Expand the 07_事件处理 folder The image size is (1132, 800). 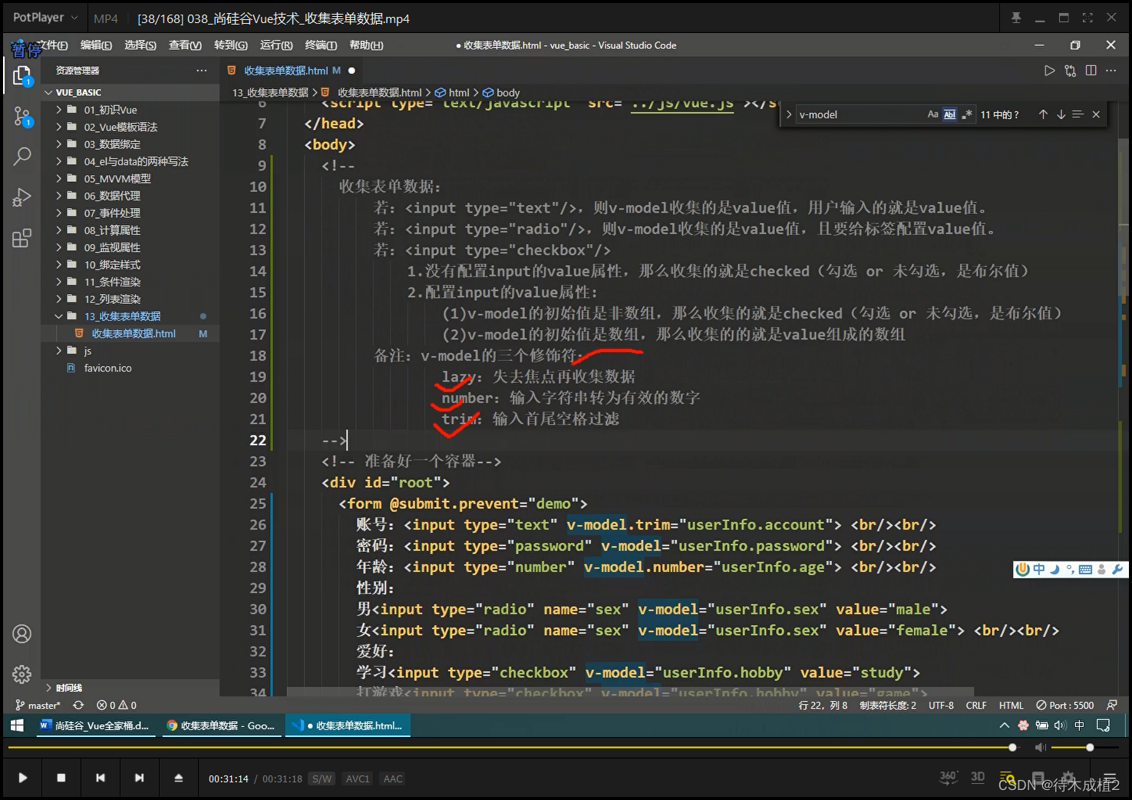click(x=112, y=213)
